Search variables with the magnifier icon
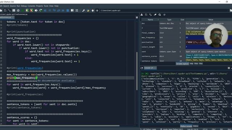The width and height of the screenshot is (232, 130). click(x=159, y=15)
